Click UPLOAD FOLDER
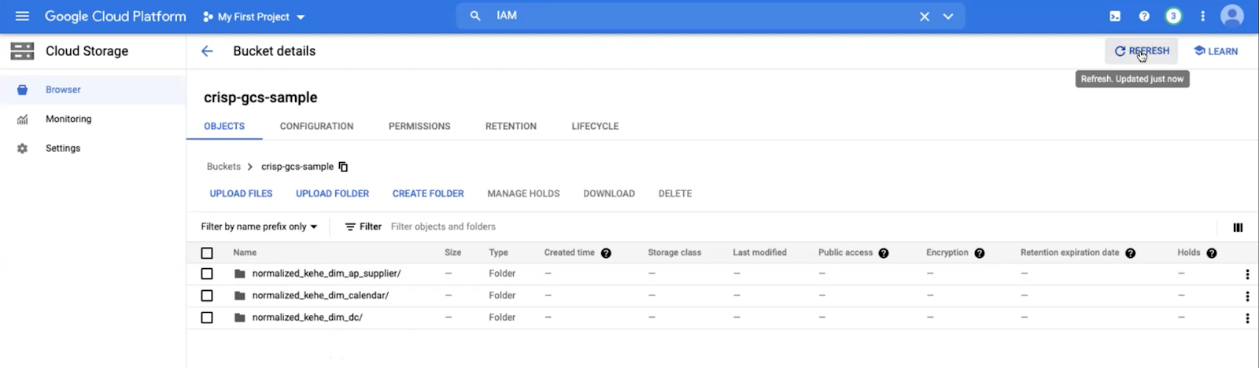 tap(332, 193)
